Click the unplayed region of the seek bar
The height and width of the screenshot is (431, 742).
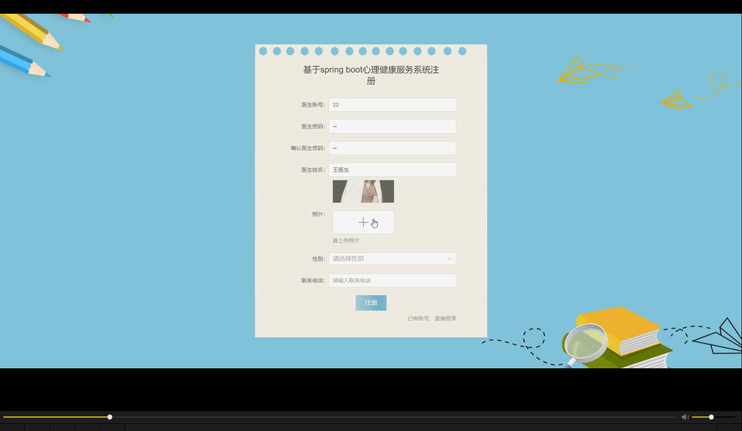coord(392,417)
